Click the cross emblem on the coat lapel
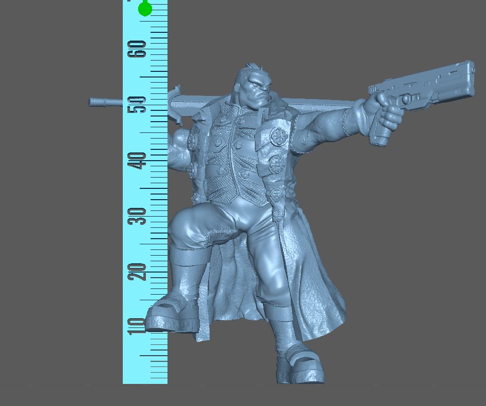The width and height of the screenshot is (486, 406). (x=279, y=136)
